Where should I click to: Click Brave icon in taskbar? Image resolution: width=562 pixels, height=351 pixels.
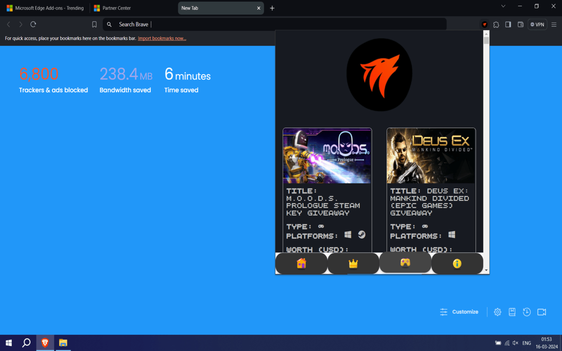coord(45,343)
